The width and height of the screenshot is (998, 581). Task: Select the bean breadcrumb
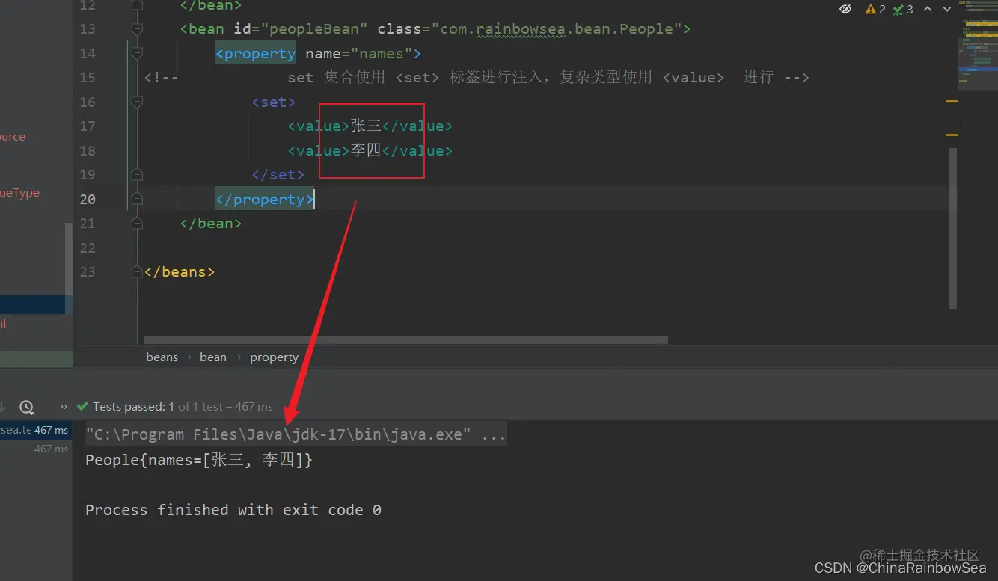(x=213, y=357)
